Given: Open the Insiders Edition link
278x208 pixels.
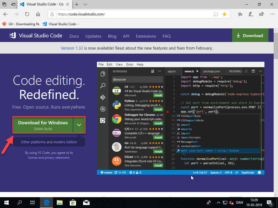Looking at the screenshot, I should click(x=65, y=142).
